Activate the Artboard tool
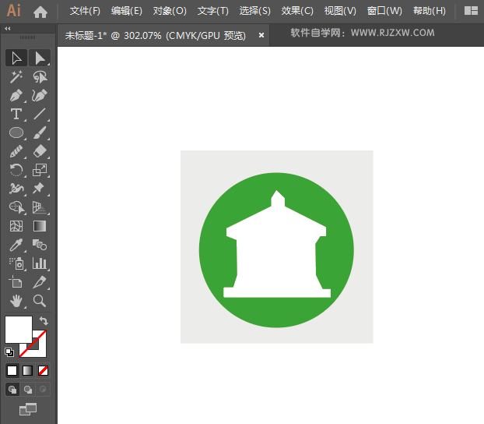 pyautogui.click(x=16, y=282)
